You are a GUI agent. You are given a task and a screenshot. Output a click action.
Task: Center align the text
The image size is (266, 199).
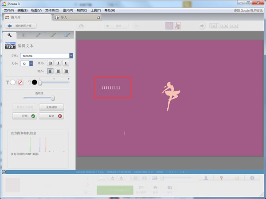click(x=58, y=71)
